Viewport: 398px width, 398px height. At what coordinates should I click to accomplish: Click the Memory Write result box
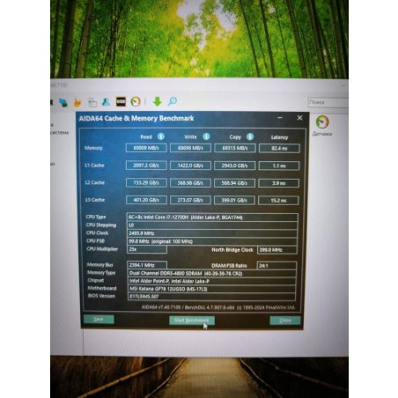190,148
